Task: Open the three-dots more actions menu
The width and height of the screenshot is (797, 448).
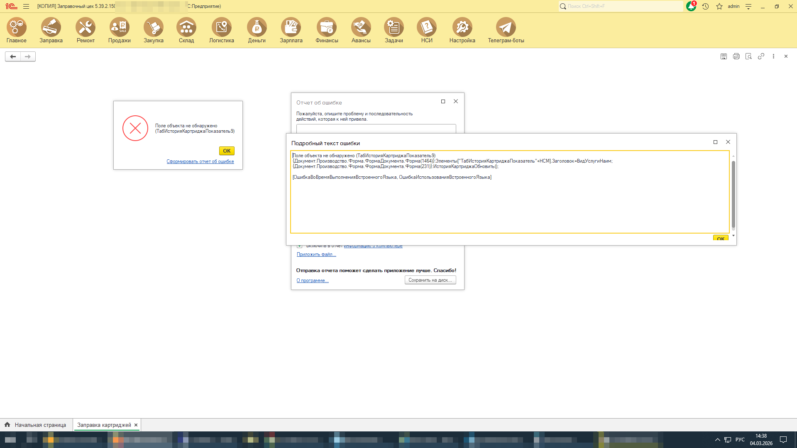Action: click(x=773, y=56)
